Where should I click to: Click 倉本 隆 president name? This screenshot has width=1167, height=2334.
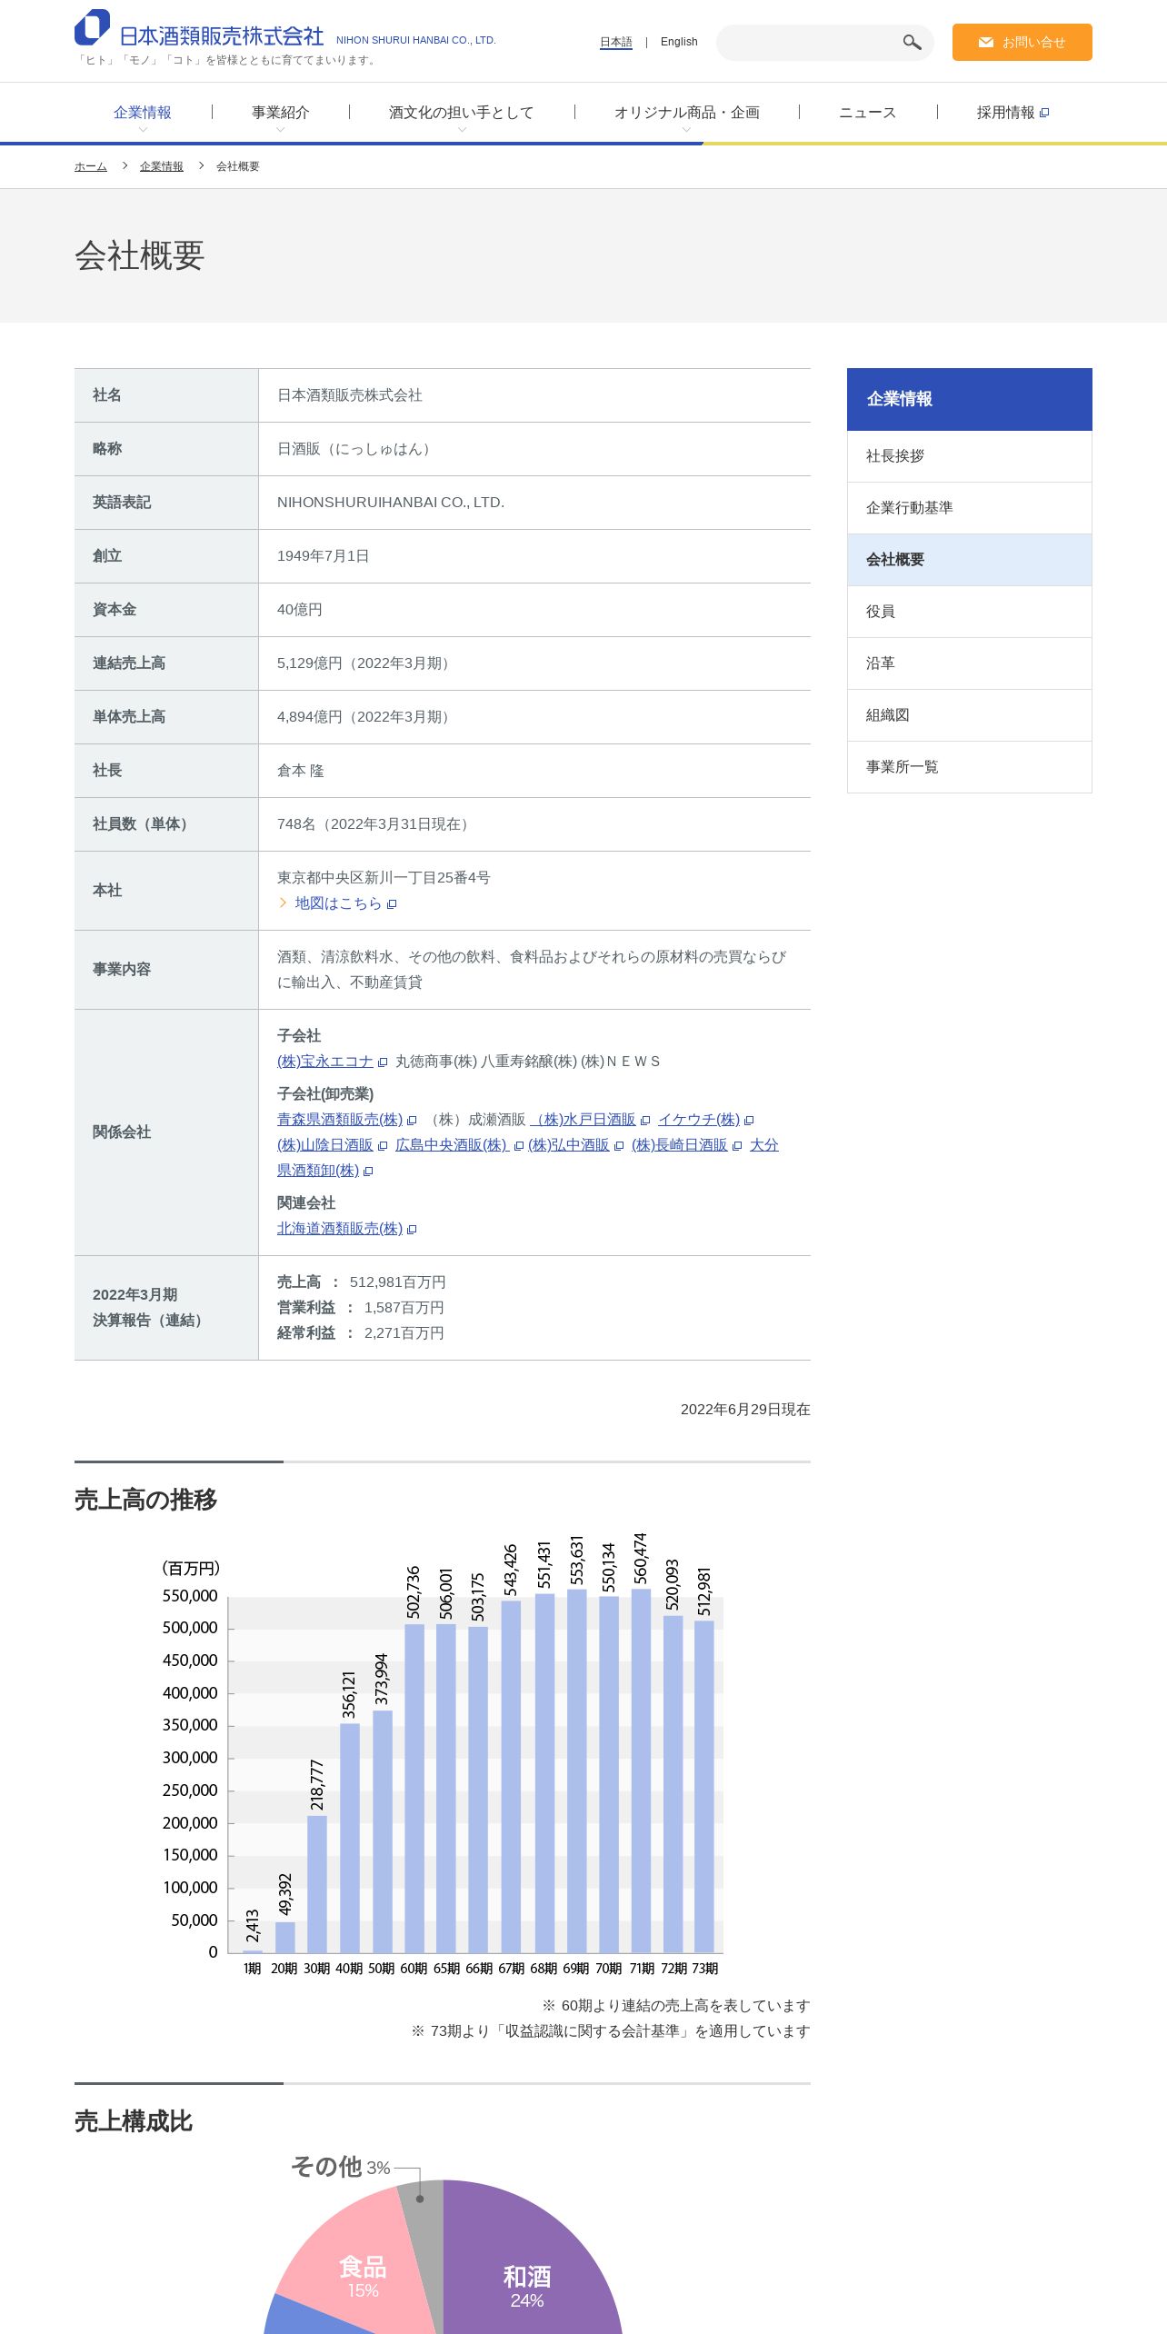(x=301, y=771)
